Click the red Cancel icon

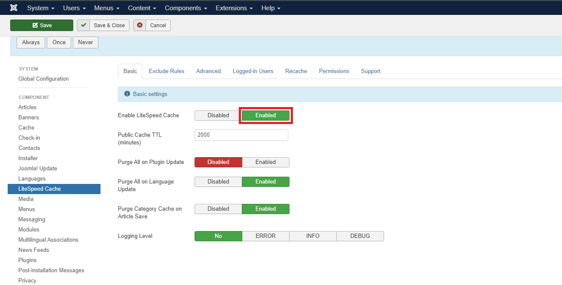pos(140,25)
